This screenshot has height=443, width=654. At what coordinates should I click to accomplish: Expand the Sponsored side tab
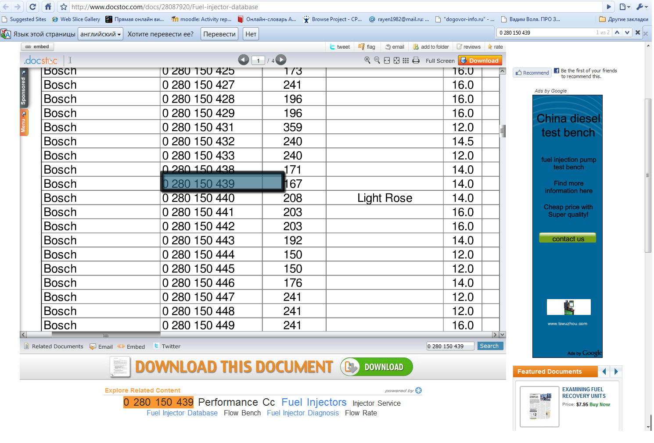[24, 87]
